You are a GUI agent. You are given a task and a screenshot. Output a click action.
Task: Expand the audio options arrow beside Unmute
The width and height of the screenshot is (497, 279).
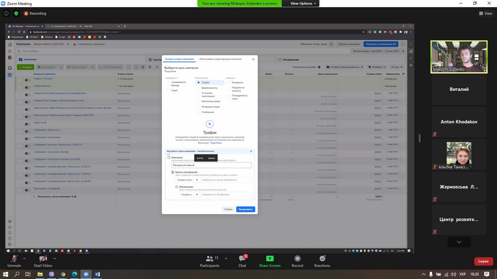point(24,258)
